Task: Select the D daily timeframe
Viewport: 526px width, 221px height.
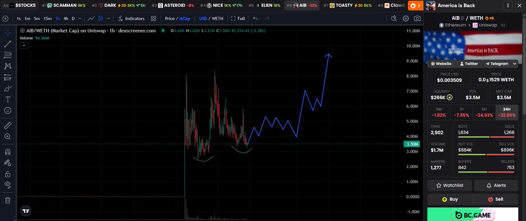Action: [x=73, y=19]
